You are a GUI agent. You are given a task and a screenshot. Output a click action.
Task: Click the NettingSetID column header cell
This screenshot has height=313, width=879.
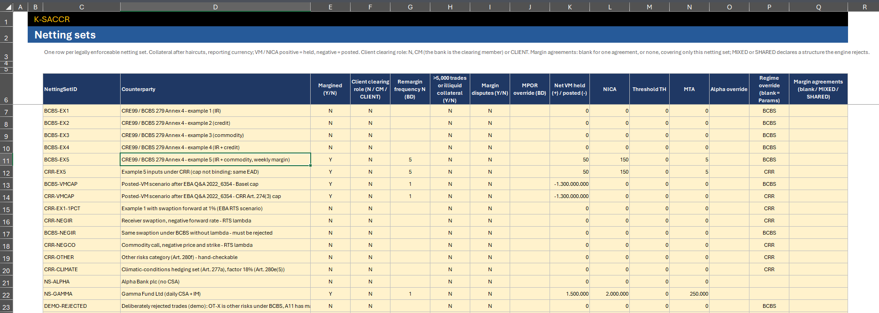(x=82, y=89)
